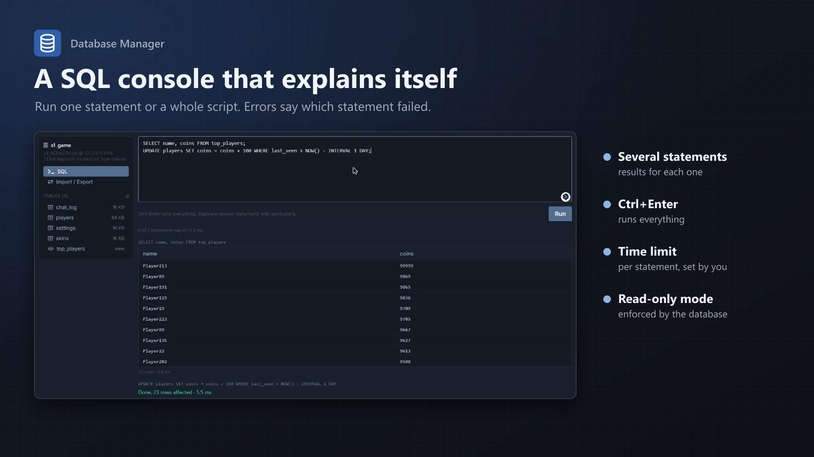Click the chat_log table icon
The height and width of the screenshot is (457, 814).
pyautogui.click(x=50, y=207)
